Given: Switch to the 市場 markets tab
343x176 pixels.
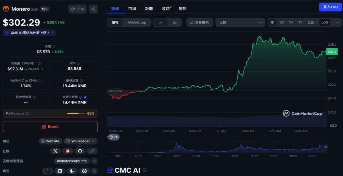Looking at the screenshot, I should point(132,9).
